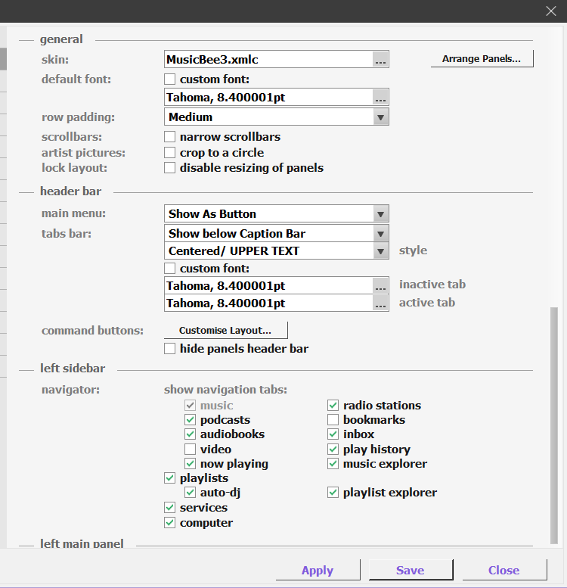Click the Save button
The image size is (567, 588).
click(x=411, y=571)
